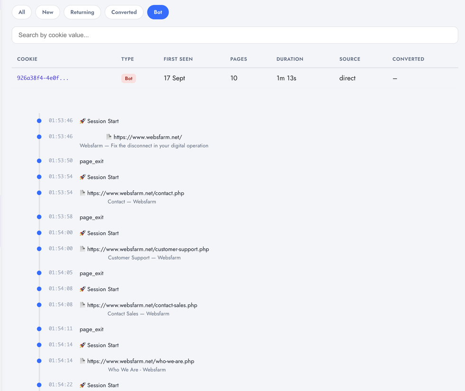Click timeline dot for contact.php page view
The image size is (465, 391).
[x=39, y=193]
